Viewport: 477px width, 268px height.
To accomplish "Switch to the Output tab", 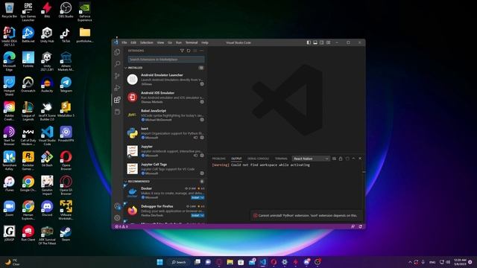I will click(x=236, y=159).
